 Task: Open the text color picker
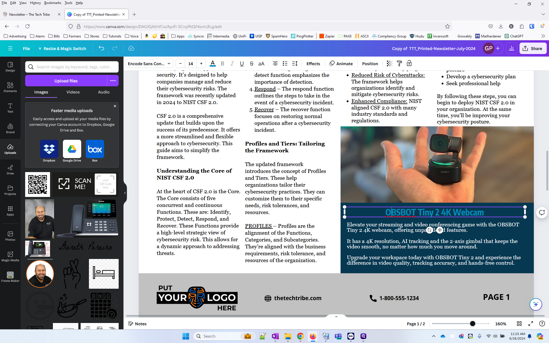[213, 63]
